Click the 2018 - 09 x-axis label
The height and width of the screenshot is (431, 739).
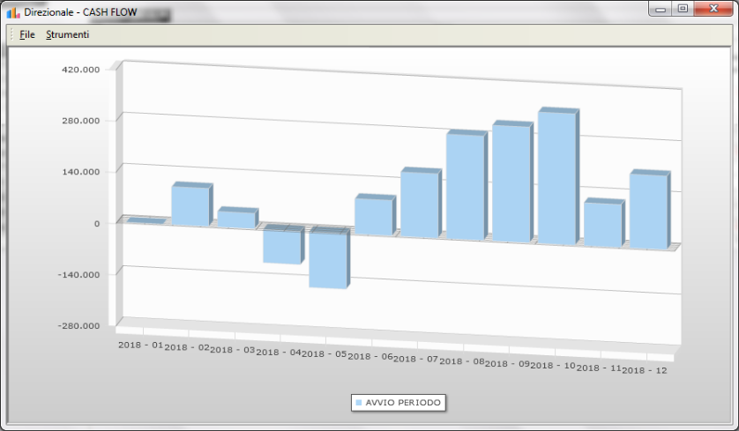click(x=508, y=364)
